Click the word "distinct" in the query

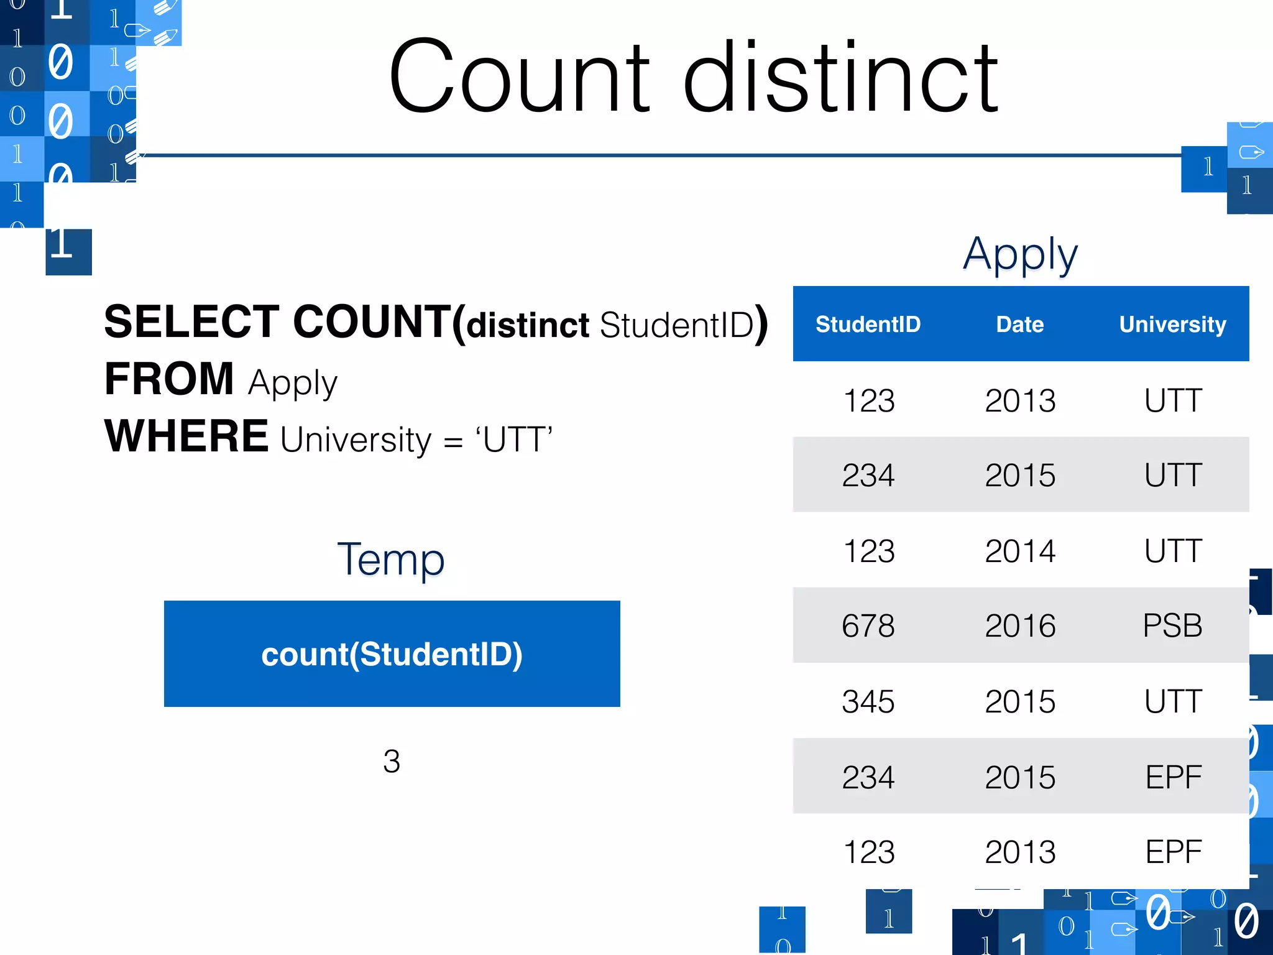pos(528,325)
